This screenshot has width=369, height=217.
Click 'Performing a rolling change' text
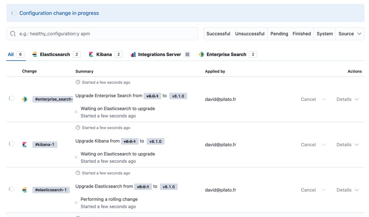pyautogui.click(x=109, y=199)
